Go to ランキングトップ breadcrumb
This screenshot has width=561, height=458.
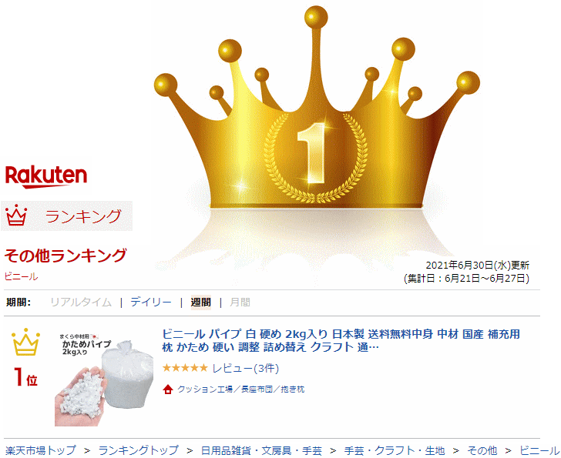click(139, 450)
